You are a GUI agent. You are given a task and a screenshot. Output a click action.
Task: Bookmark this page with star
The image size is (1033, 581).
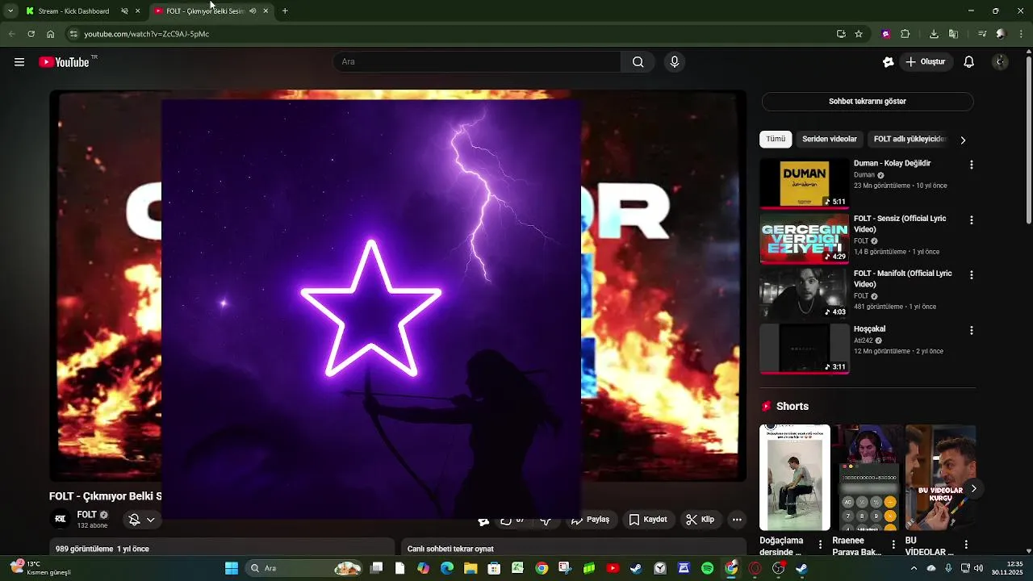click(x=859, y=34)
